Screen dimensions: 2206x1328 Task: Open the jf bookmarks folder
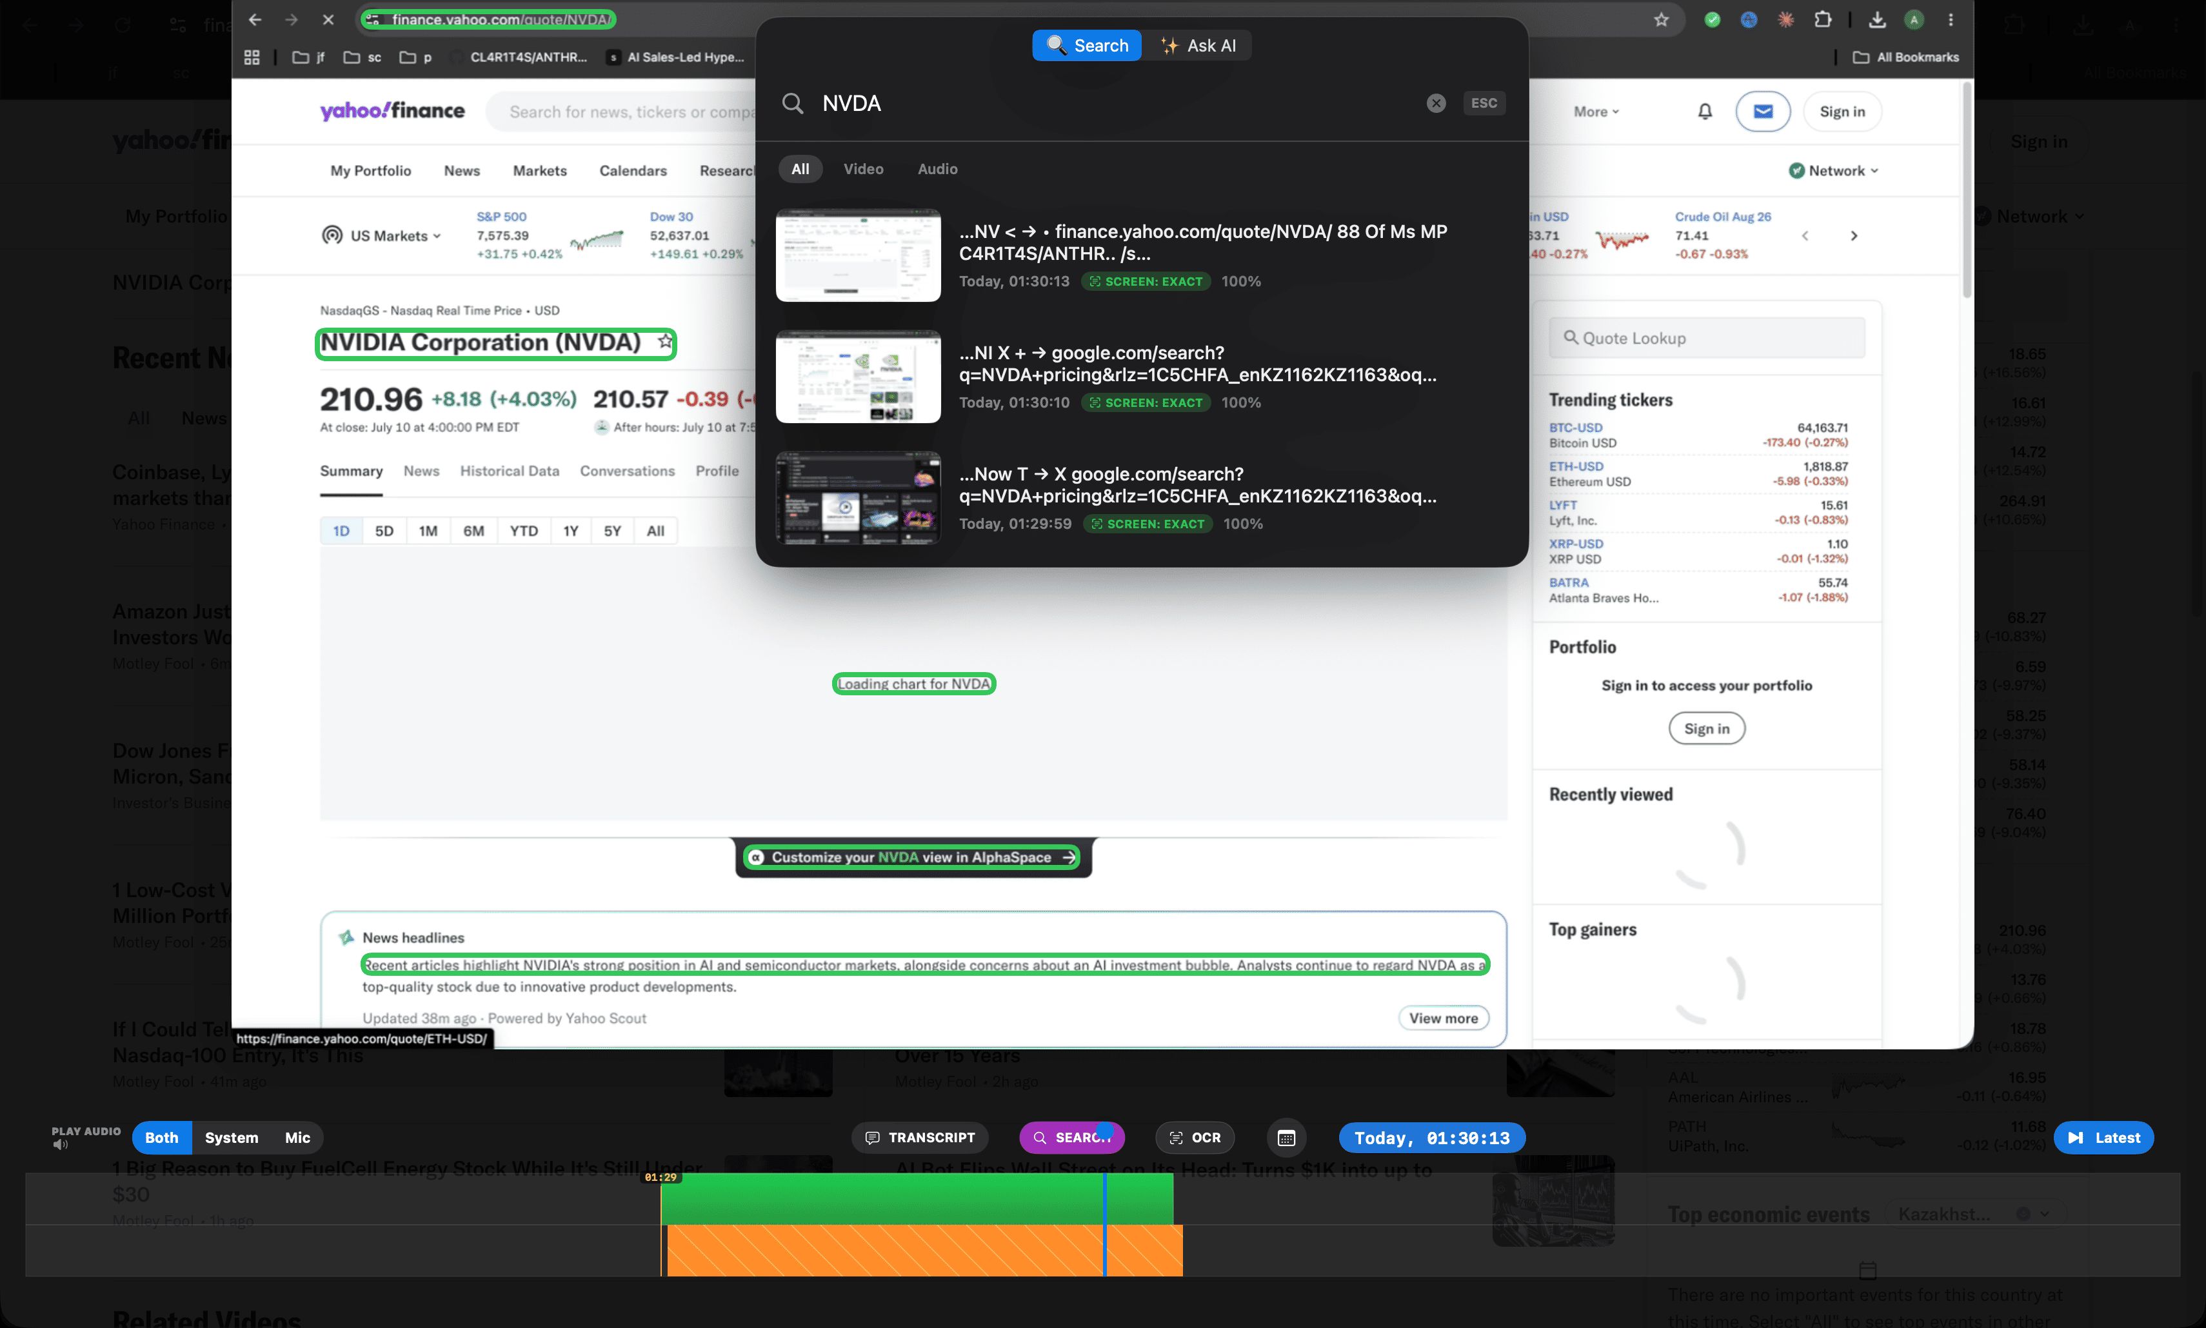(310, 57)
